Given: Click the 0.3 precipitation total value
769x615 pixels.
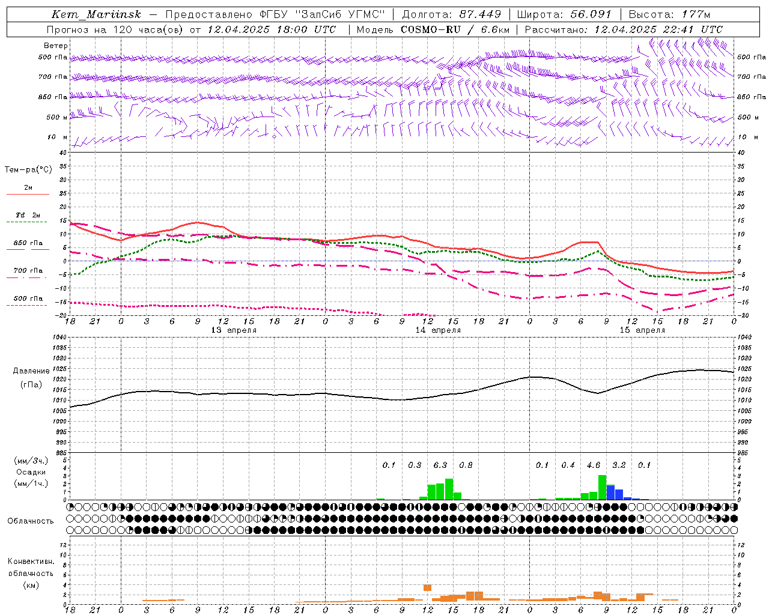Looking at the screenshot, I should coord(415,465).
